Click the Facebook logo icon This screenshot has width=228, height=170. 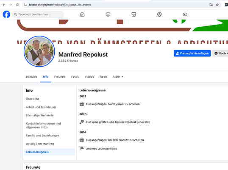(x=6, y=14)
